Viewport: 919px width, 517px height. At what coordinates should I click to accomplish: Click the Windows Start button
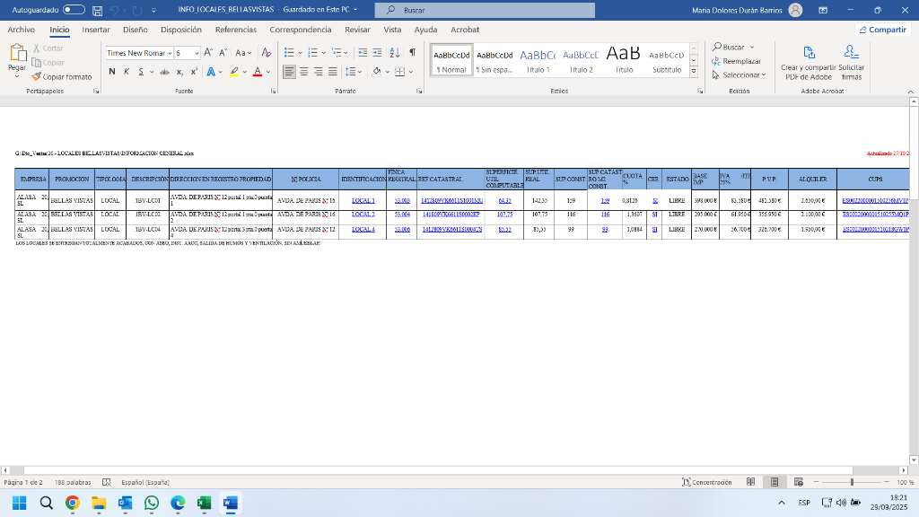pos(20,503)
